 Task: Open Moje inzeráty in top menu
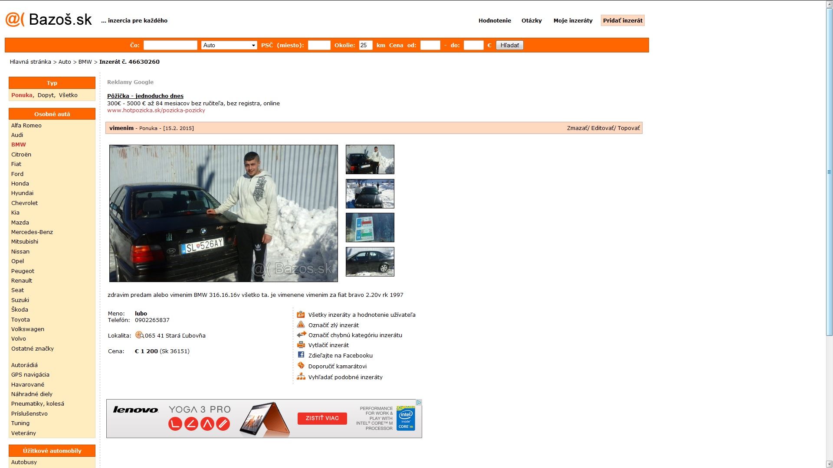pos(573,20)
